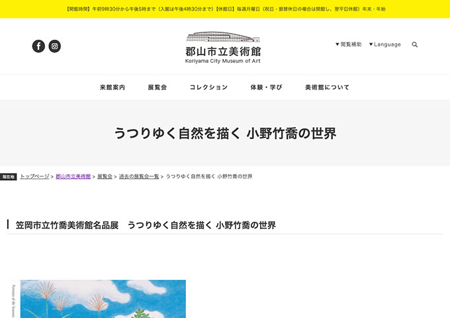Open the 来館案内 menu
Viewport: 450px width, 318px height.
[112, 87]
